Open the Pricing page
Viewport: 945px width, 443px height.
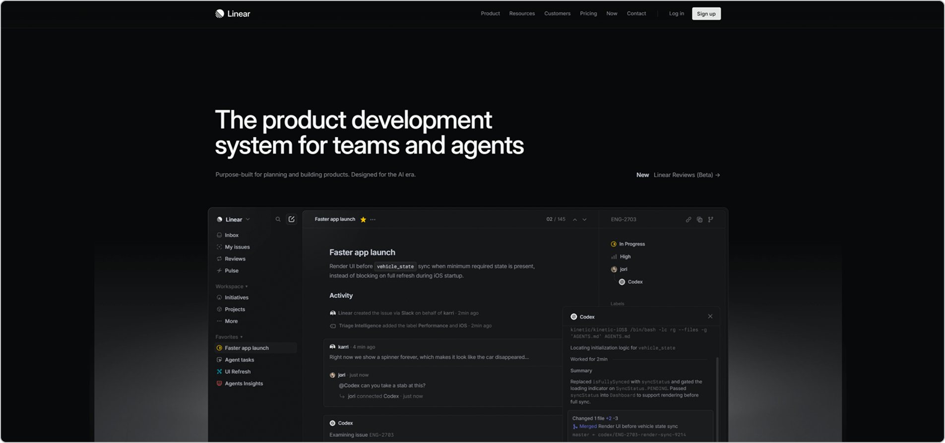tap(588, 13)
